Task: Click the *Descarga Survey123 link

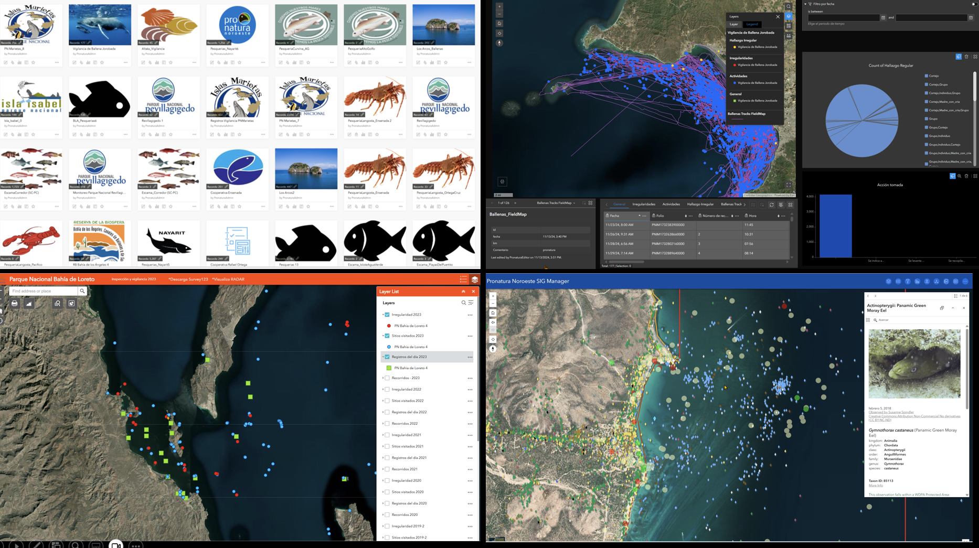Action: [187, 280]
